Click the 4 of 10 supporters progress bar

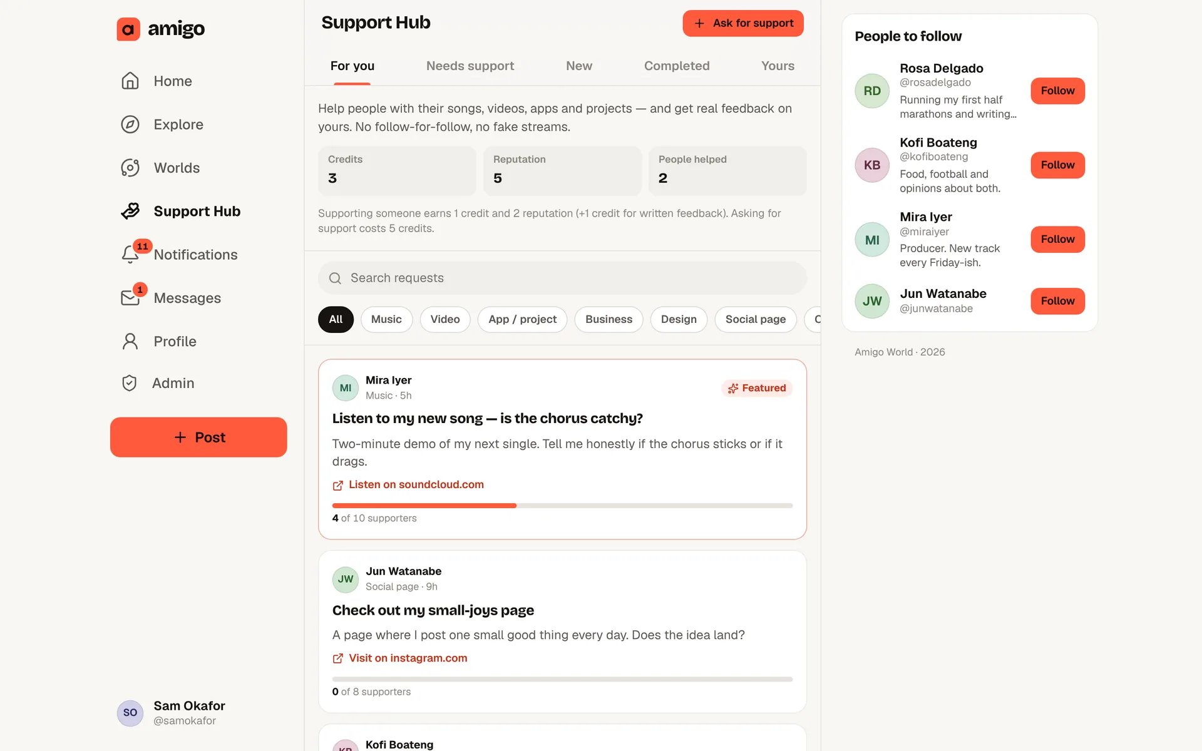tap(562, 506)
